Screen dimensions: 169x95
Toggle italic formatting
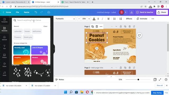(x=102, y=19)
